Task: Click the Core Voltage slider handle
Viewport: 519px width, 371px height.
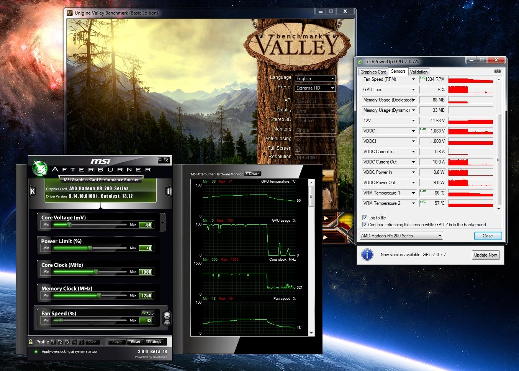Action: [x=69, y=224]
